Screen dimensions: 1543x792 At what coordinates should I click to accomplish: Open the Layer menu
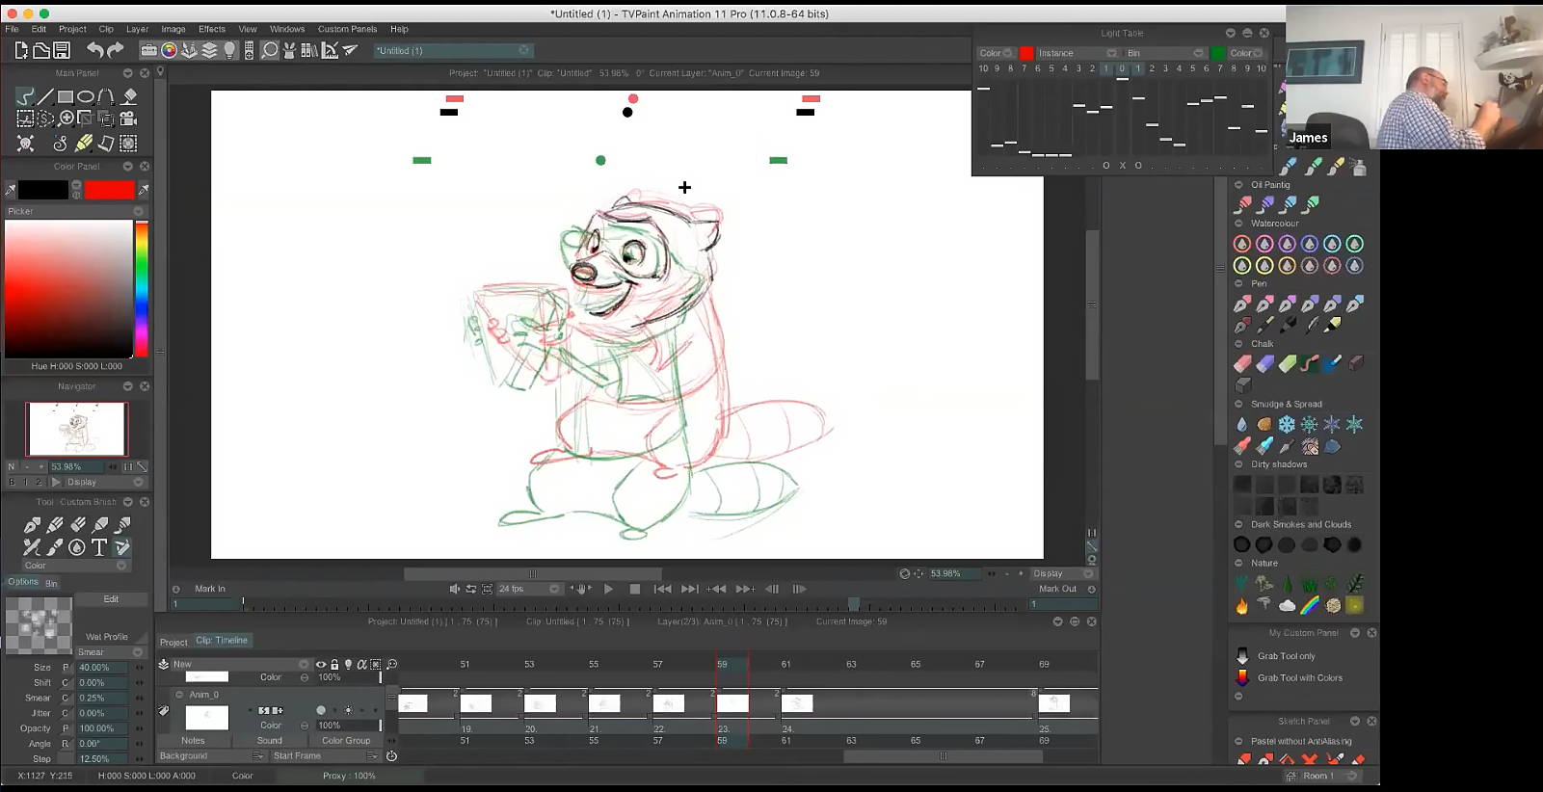(x=138, y=29)
